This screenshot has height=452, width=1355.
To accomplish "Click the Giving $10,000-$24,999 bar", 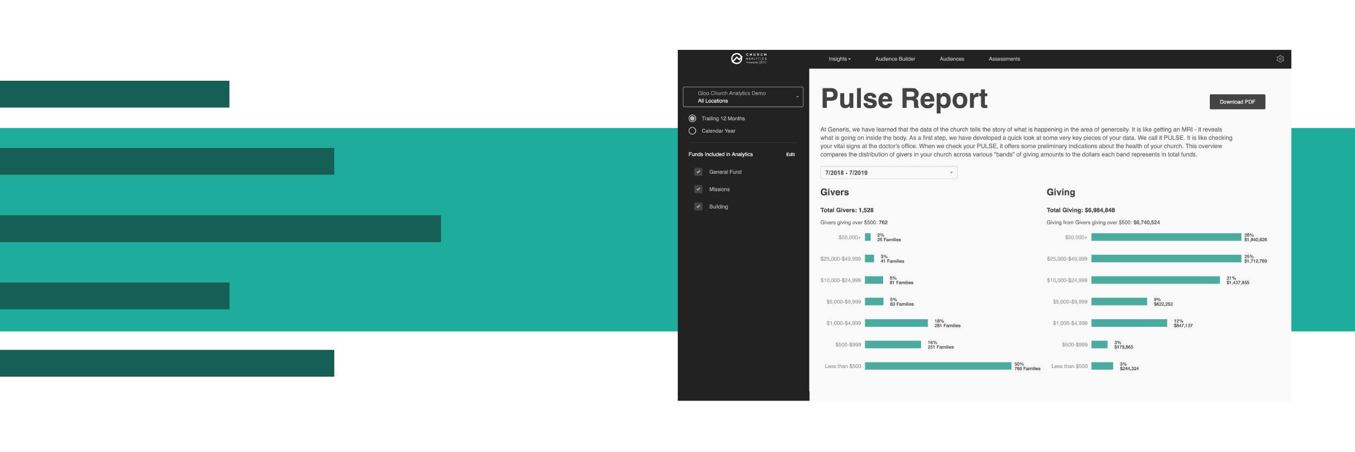I will tap(1156, 280).
